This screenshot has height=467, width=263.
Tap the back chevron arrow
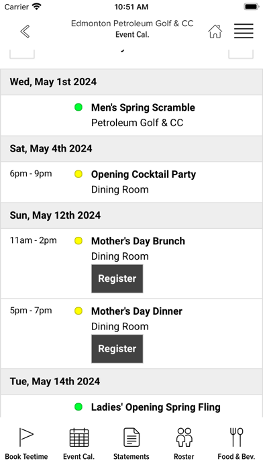25,32
